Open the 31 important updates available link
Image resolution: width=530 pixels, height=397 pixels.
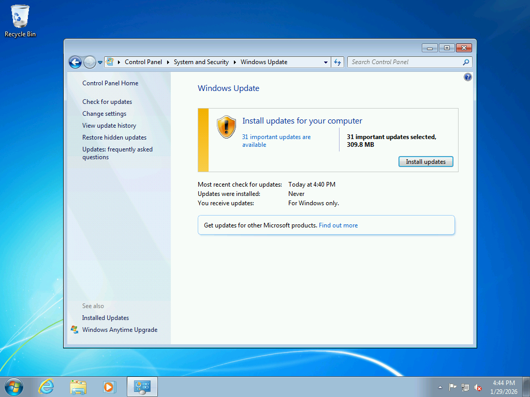click(276, 141)
